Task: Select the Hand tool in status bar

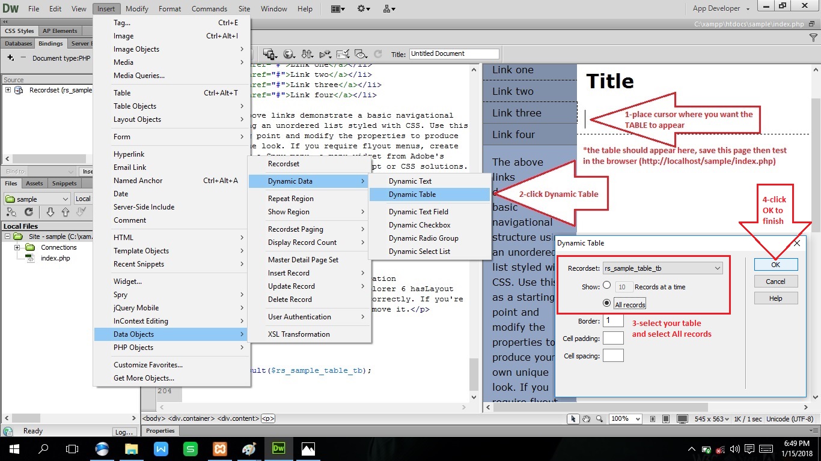Action: [586, 418]
